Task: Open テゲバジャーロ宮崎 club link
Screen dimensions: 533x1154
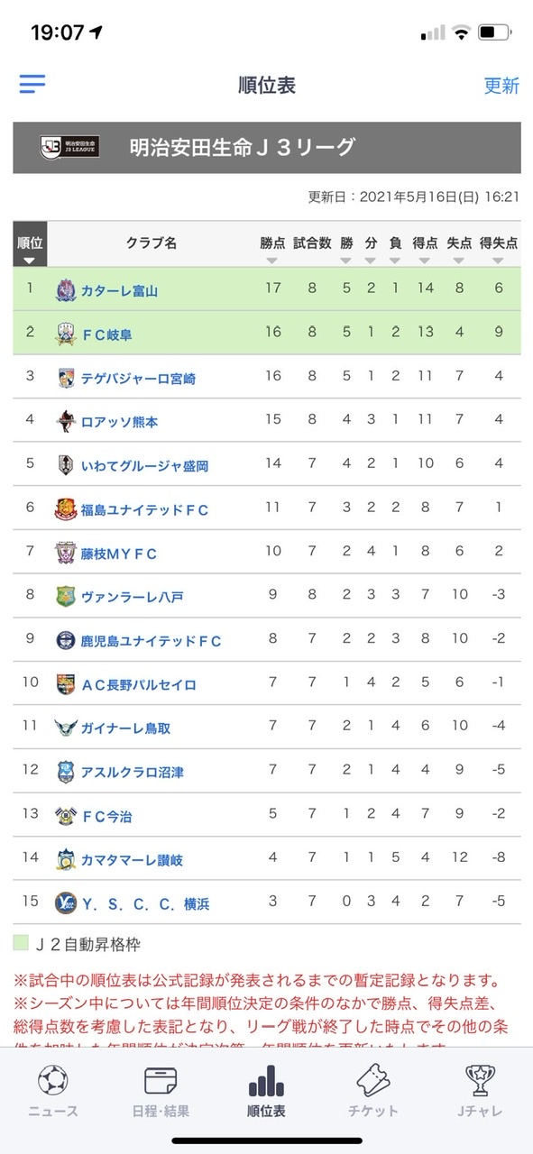Action: [138, 378]
